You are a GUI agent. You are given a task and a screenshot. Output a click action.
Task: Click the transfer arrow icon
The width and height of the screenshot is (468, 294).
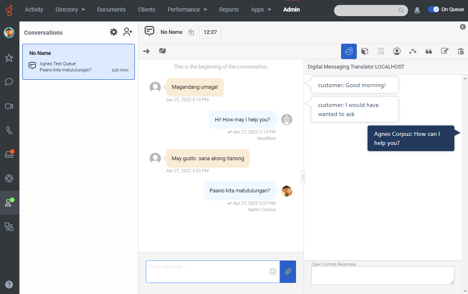pos(146,51)
